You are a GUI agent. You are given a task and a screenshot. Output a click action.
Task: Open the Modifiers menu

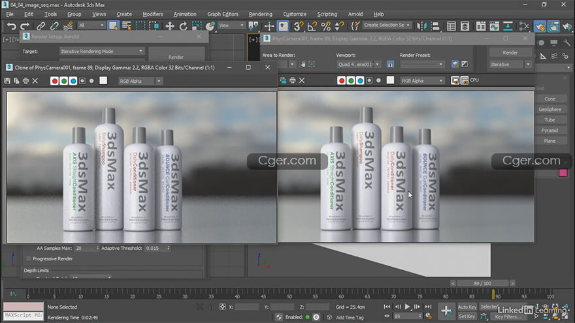pos(152,14)
